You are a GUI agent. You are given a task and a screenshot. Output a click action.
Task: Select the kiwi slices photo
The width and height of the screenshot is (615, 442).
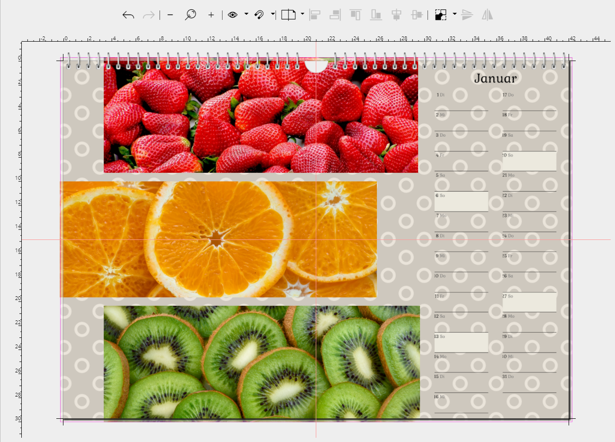click(261, 362)
